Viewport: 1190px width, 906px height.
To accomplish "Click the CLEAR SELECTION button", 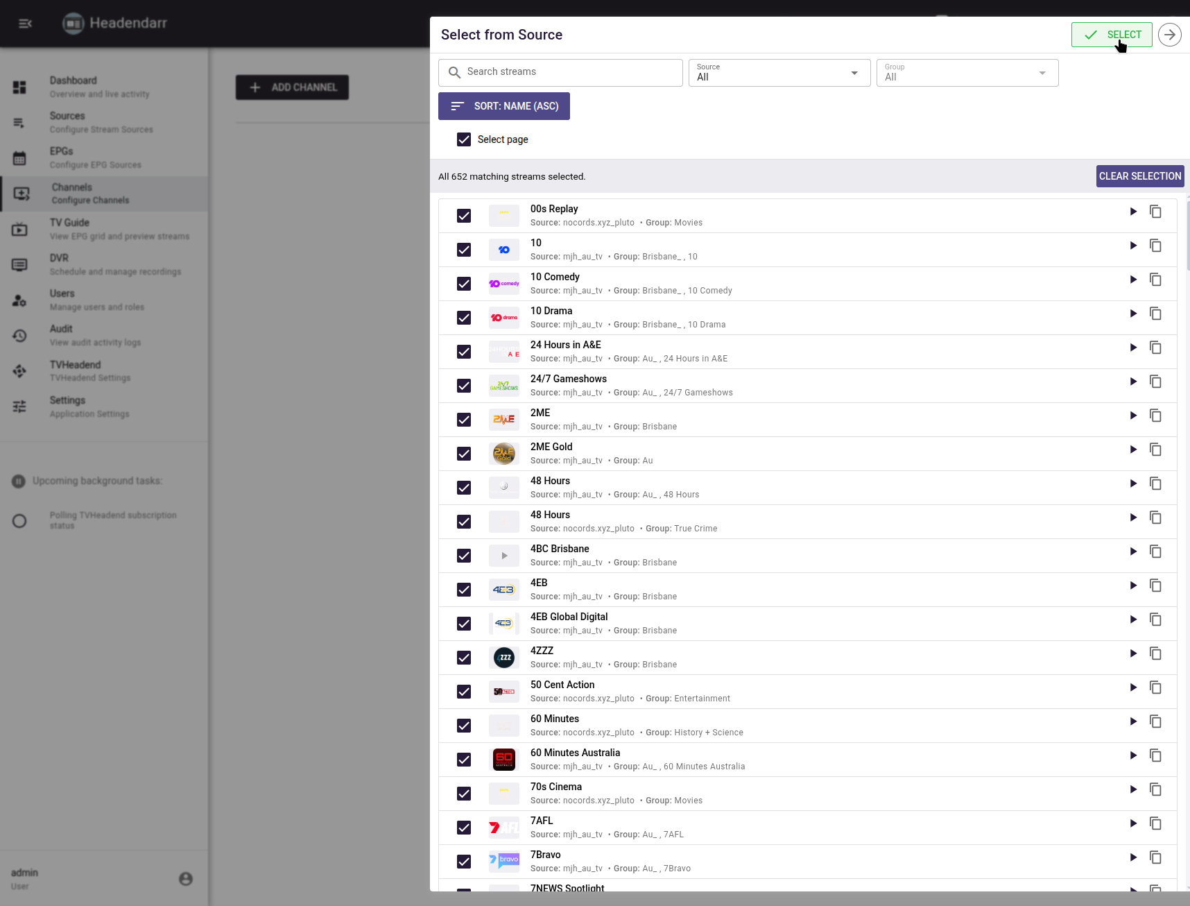I will (x=1139, y=176).
